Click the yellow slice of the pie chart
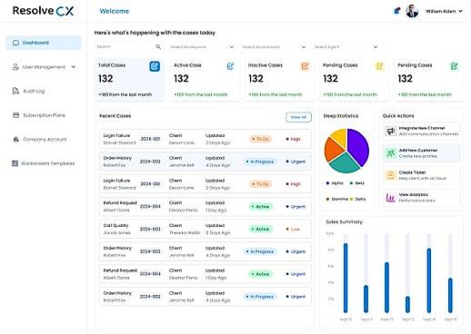The height and width of the screenshot is (334, 471). point(339,137)
